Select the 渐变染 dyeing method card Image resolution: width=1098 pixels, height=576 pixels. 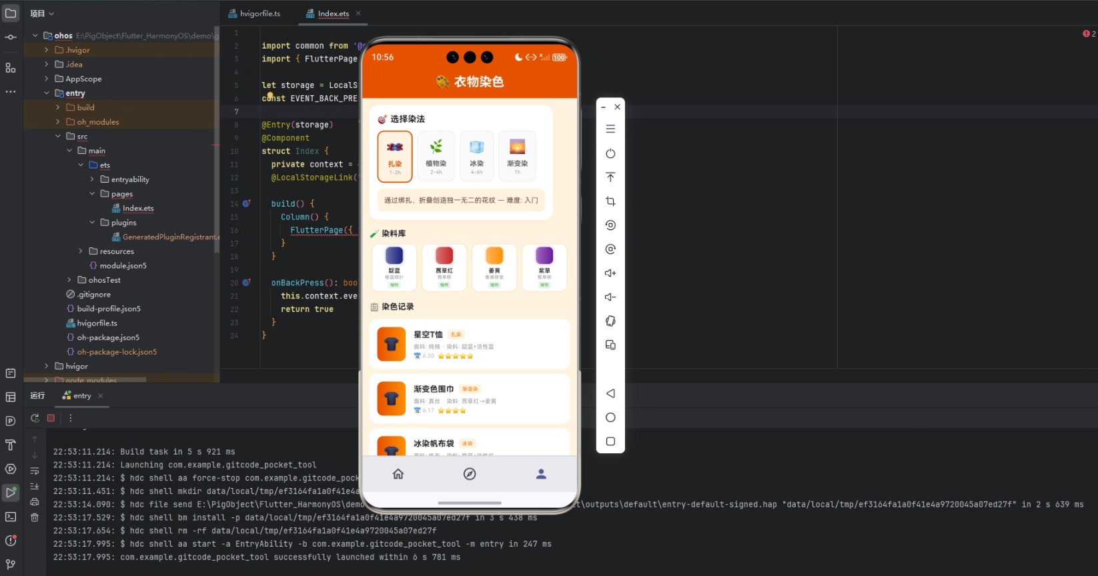pos(518,156)
